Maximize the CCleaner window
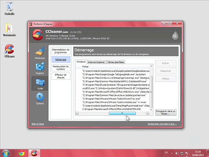This screenshot has width=209, height=157. click(x=169, y=23)
